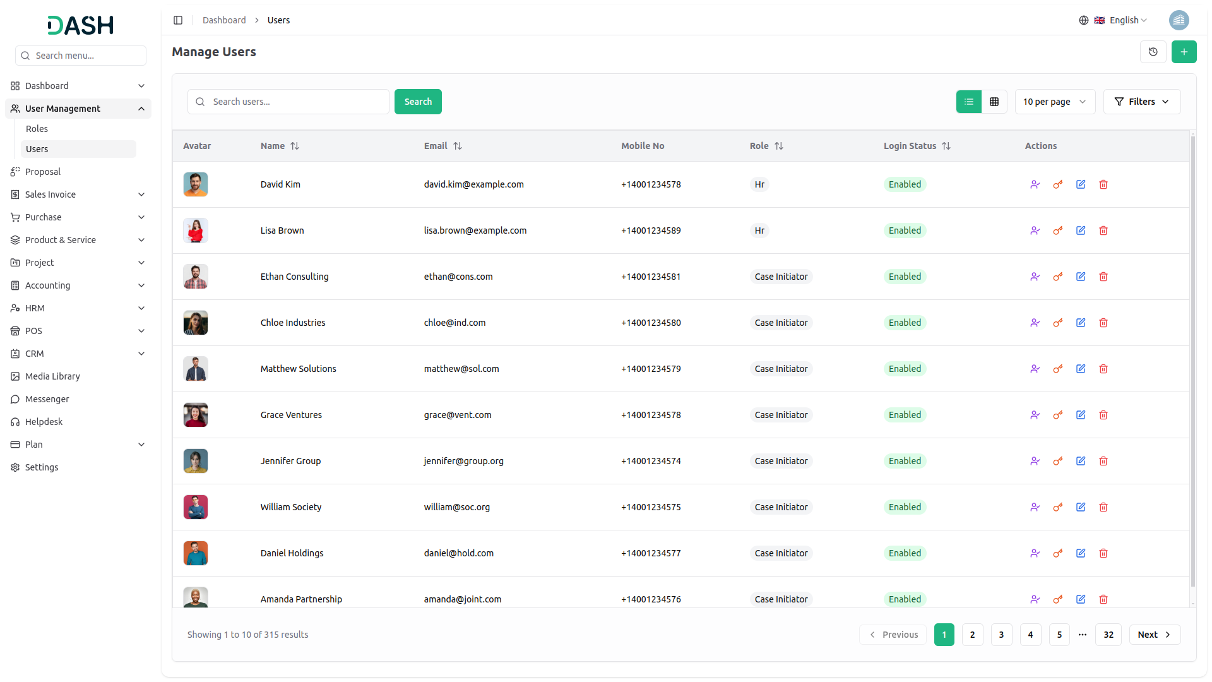Click delete trash icon for Grace Ventures
The height and width of the screenshot is (682, 1212).
1103,415
